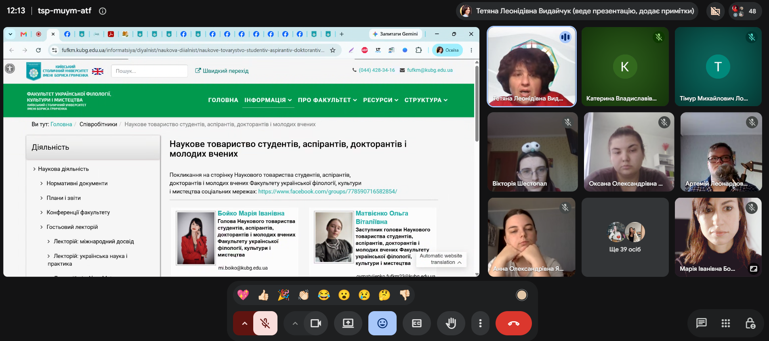The image size is (769, 341).
Task: Show meeting details info icon
Action: pos(103,11)
